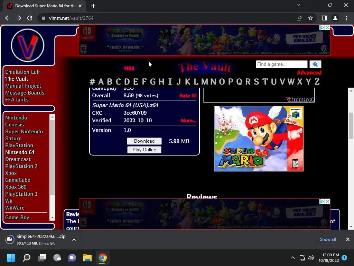
Task: Open The Vault in the sidebar
Action: tap(17, 79)
